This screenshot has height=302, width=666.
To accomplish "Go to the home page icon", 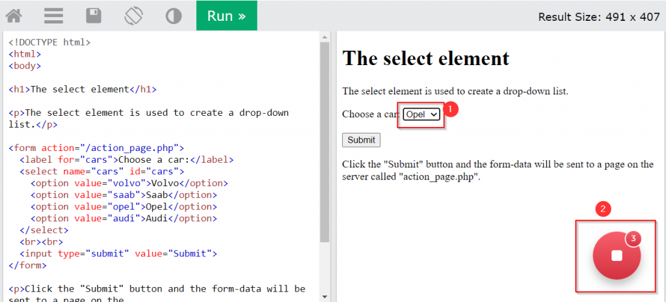I will (x=14, y=16).
